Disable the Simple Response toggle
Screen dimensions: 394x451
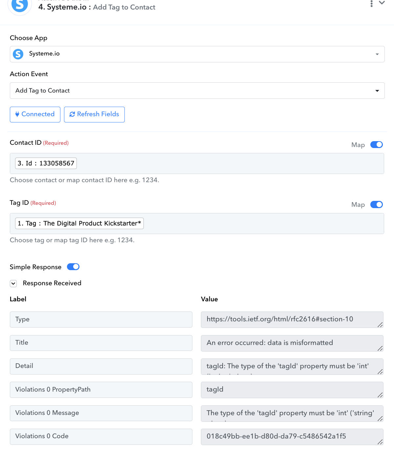[73, 267]
